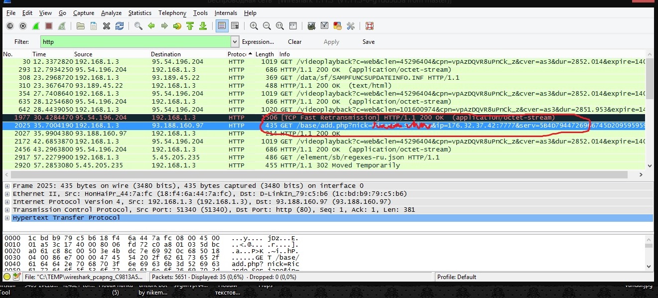
Task: Clear the display filter
Action: click(295, 42)
